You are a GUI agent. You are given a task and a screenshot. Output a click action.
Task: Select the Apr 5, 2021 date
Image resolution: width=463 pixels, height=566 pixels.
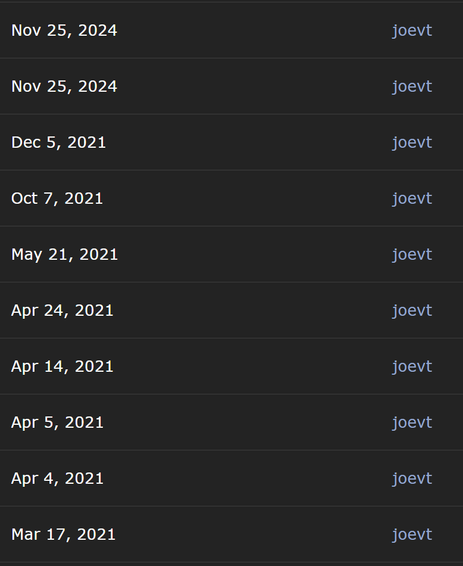point(57,422)
